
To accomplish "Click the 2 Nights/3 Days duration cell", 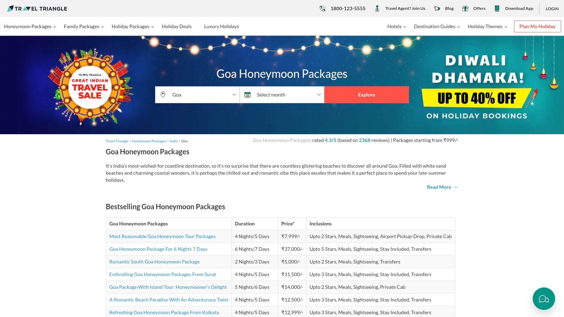I will coord(255,262).
